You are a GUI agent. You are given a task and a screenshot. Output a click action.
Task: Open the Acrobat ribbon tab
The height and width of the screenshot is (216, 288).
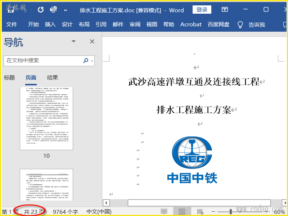(191, 24)
